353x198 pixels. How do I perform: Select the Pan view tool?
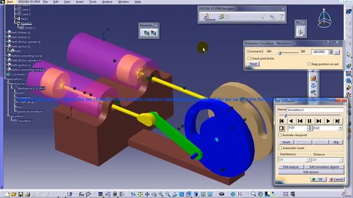(147, 194)
